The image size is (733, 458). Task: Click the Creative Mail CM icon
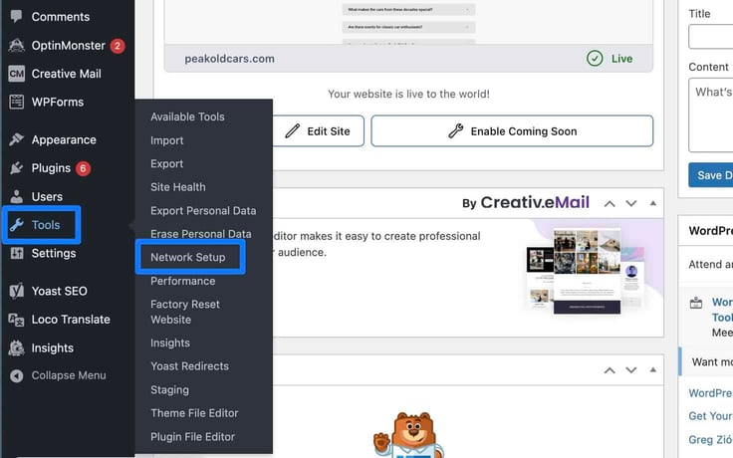16,74
